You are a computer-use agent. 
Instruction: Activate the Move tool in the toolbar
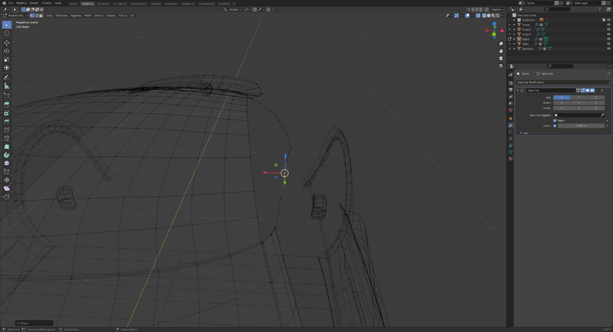[x=7, y=43]
